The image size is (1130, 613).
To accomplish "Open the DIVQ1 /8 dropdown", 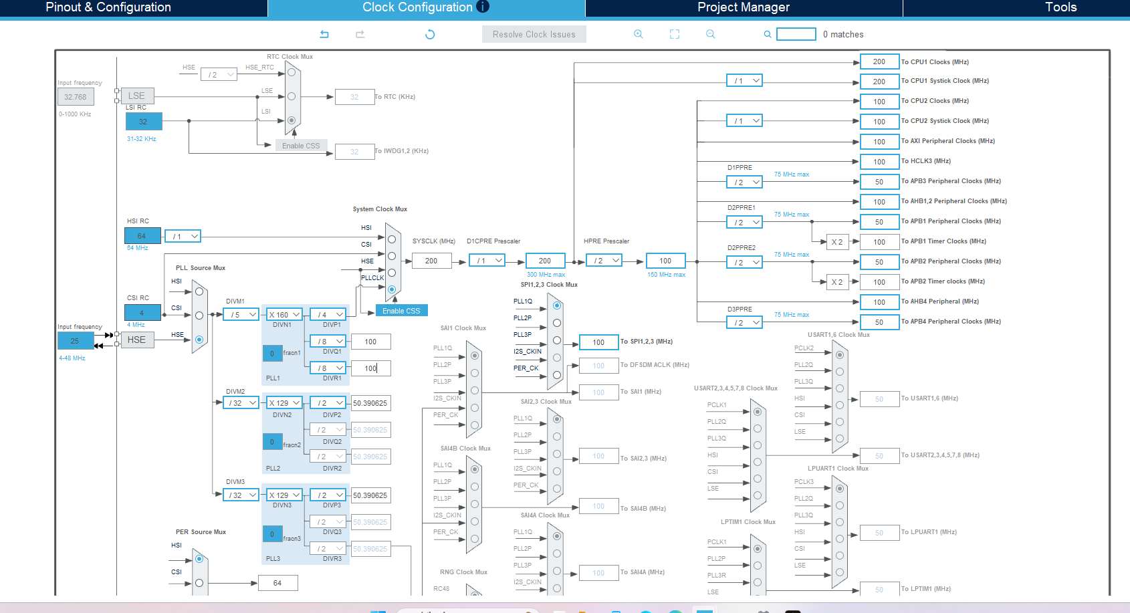I will tap(328, 341).
